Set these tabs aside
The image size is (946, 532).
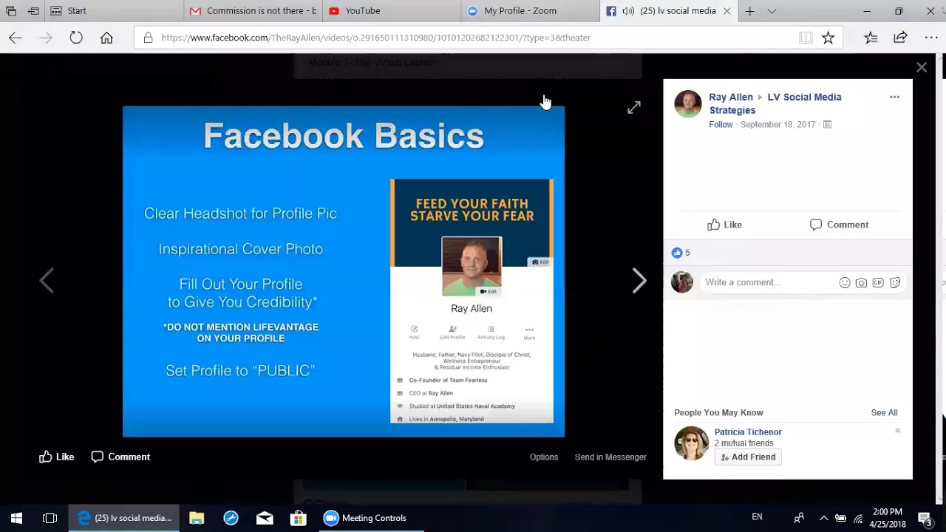click(x=33, y=11)
